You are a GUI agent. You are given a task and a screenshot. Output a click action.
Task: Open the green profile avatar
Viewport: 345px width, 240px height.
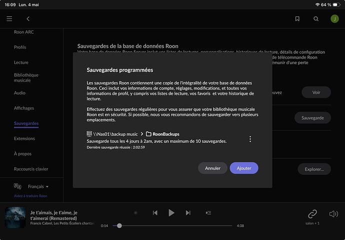334,19
